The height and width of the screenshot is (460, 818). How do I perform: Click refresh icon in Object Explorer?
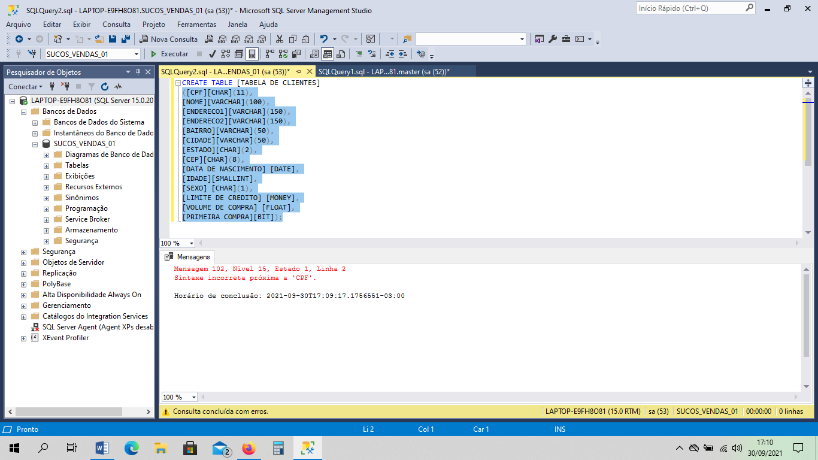point(105,86)
